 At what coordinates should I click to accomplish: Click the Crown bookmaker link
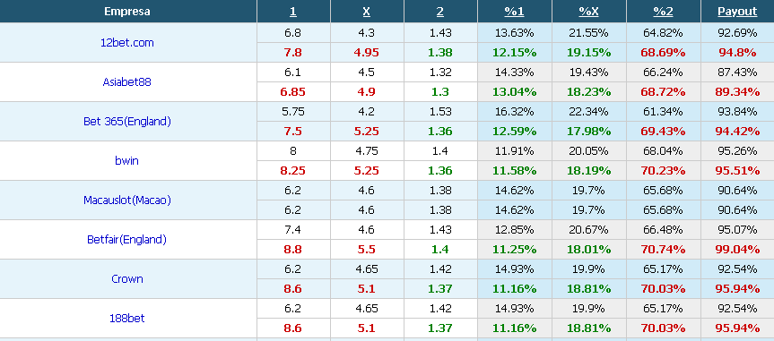[x=126, y=279]
